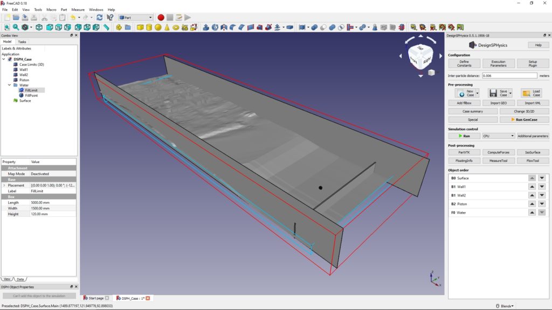Image resolution: width=552 pixels, height=310 pixels.
Task: Open the CPU device dropdown
Action: (x=498, y=136)
